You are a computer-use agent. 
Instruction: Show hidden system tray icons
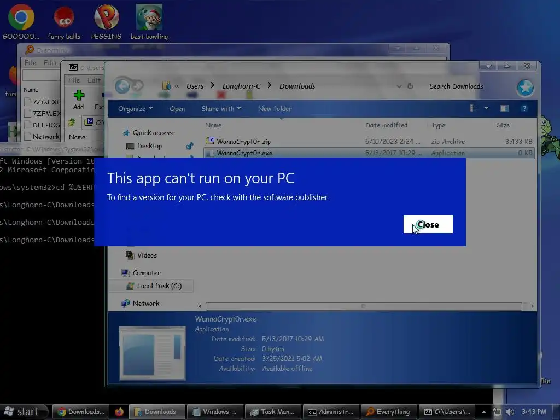point(483,412)
